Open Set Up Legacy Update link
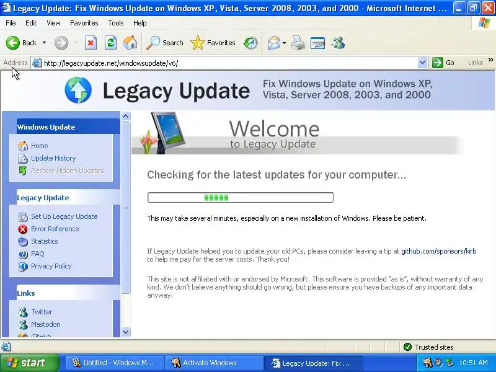 click(64, 216)
